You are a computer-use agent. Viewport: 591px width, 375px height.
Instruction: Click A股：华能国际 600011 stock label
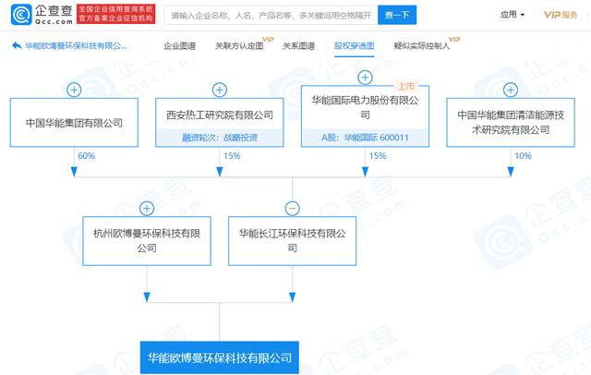365,138
